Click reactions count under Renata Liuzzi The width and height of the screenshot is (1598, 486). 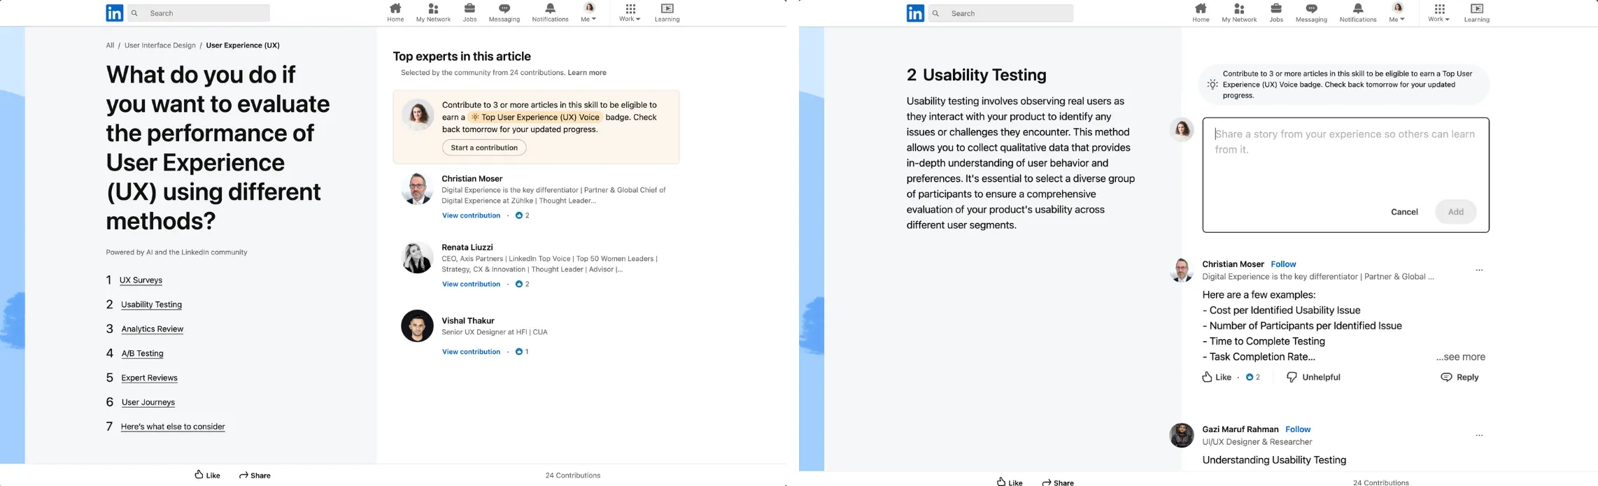click(522, 284)
